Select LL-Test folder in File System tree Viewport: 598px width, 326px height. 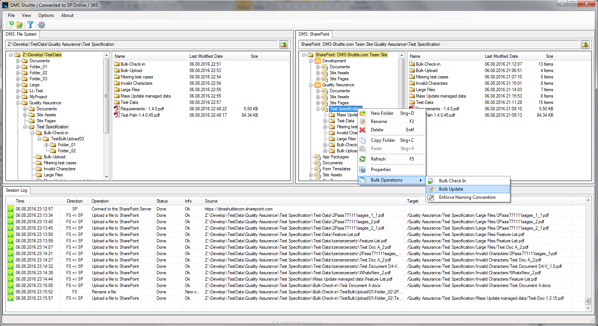[x=36, y=91]
